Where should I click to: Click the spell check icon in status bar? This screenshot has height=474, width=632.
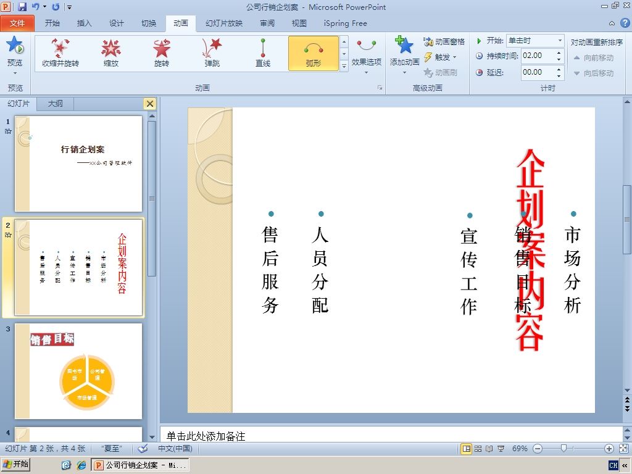[x=143, y=449]
